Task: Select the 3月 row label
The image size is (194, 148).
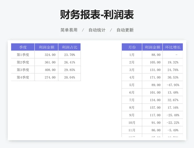Action: 132,70
